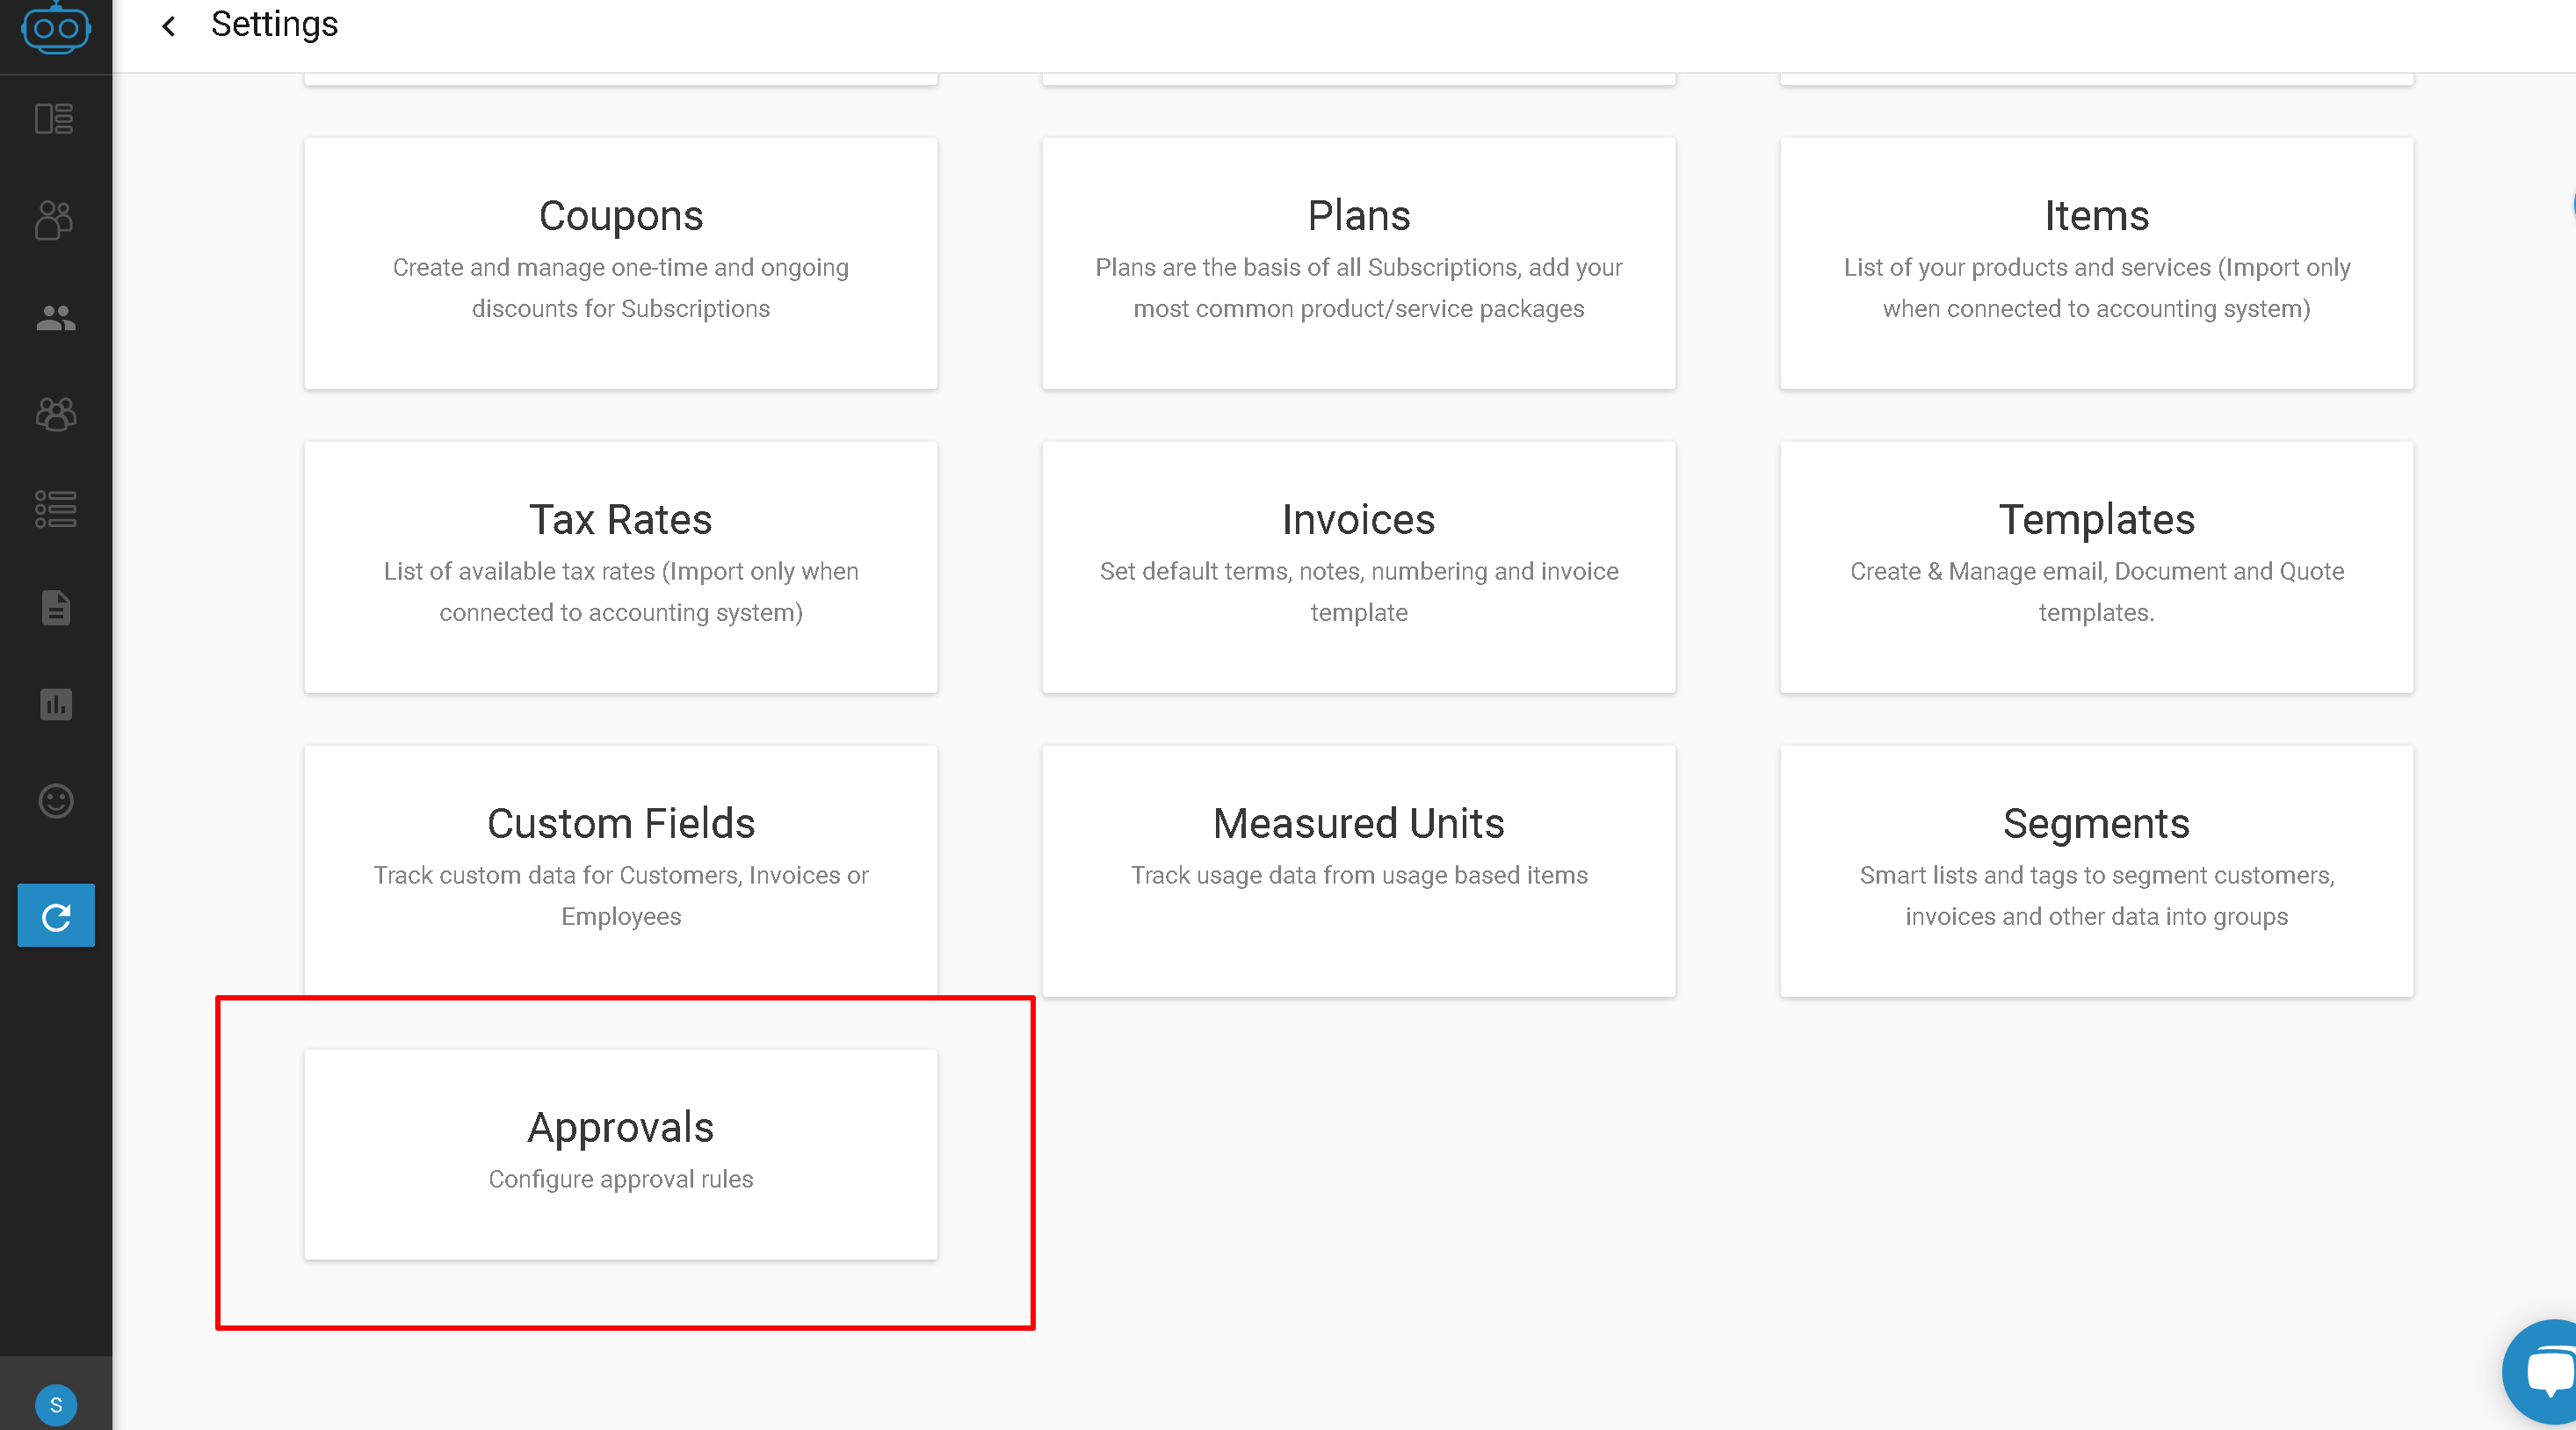Open the Plans settings card

(x=1358, y=263)
